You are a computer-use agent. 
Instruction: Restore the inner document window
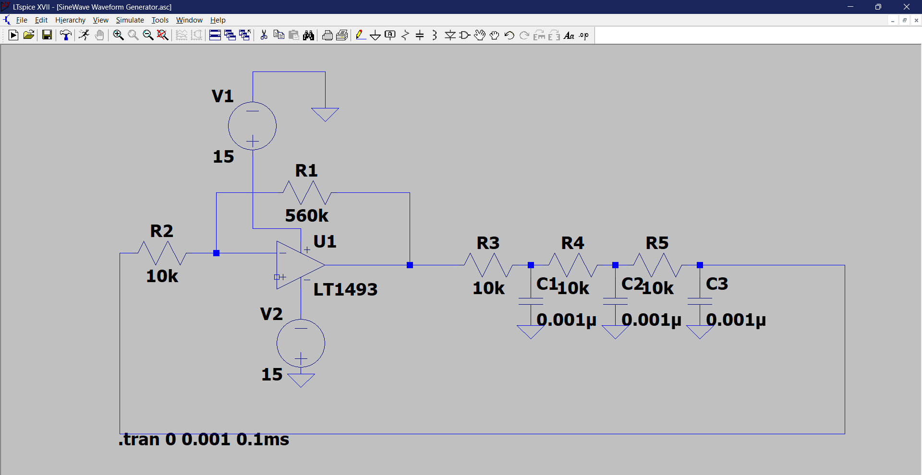[904, 20]
